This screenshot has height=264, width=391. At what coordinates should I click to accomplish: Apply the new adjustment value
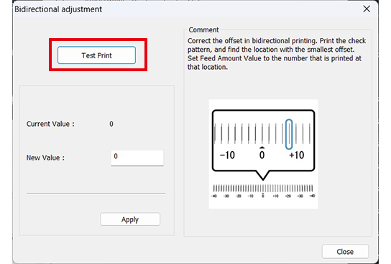(x=130, y=219)
